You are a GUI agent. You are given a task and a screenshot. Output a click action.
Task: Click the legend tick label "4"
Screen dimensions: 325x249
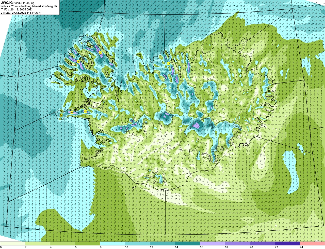(50, 247)
